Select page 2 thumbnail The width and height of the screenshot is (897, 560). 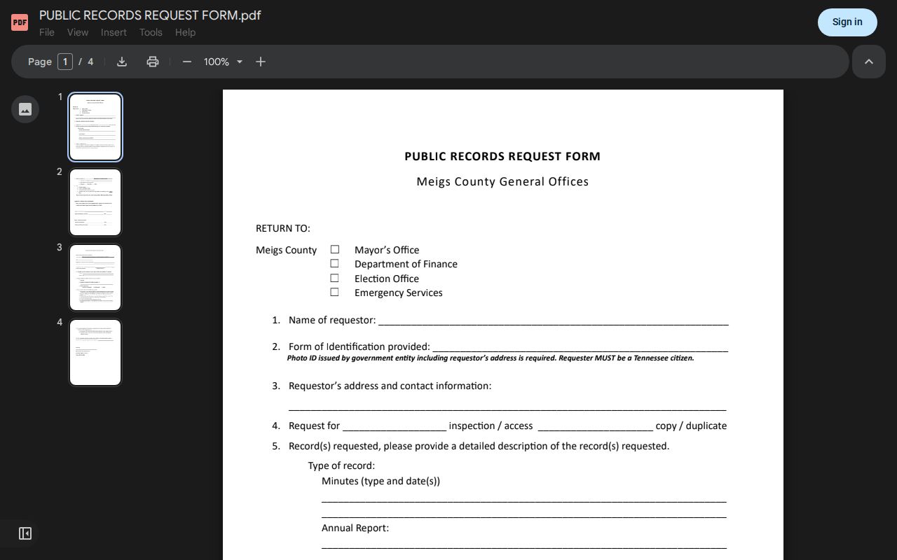(95, 202)
